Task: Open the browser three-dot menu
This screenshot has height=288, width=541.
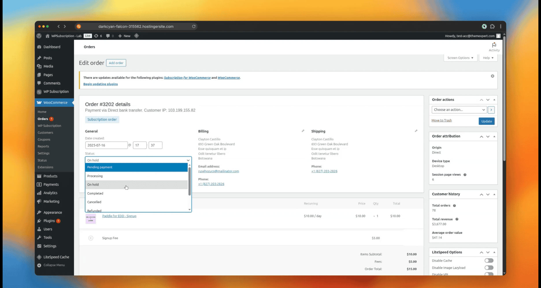Action: [x=501, y=26]
